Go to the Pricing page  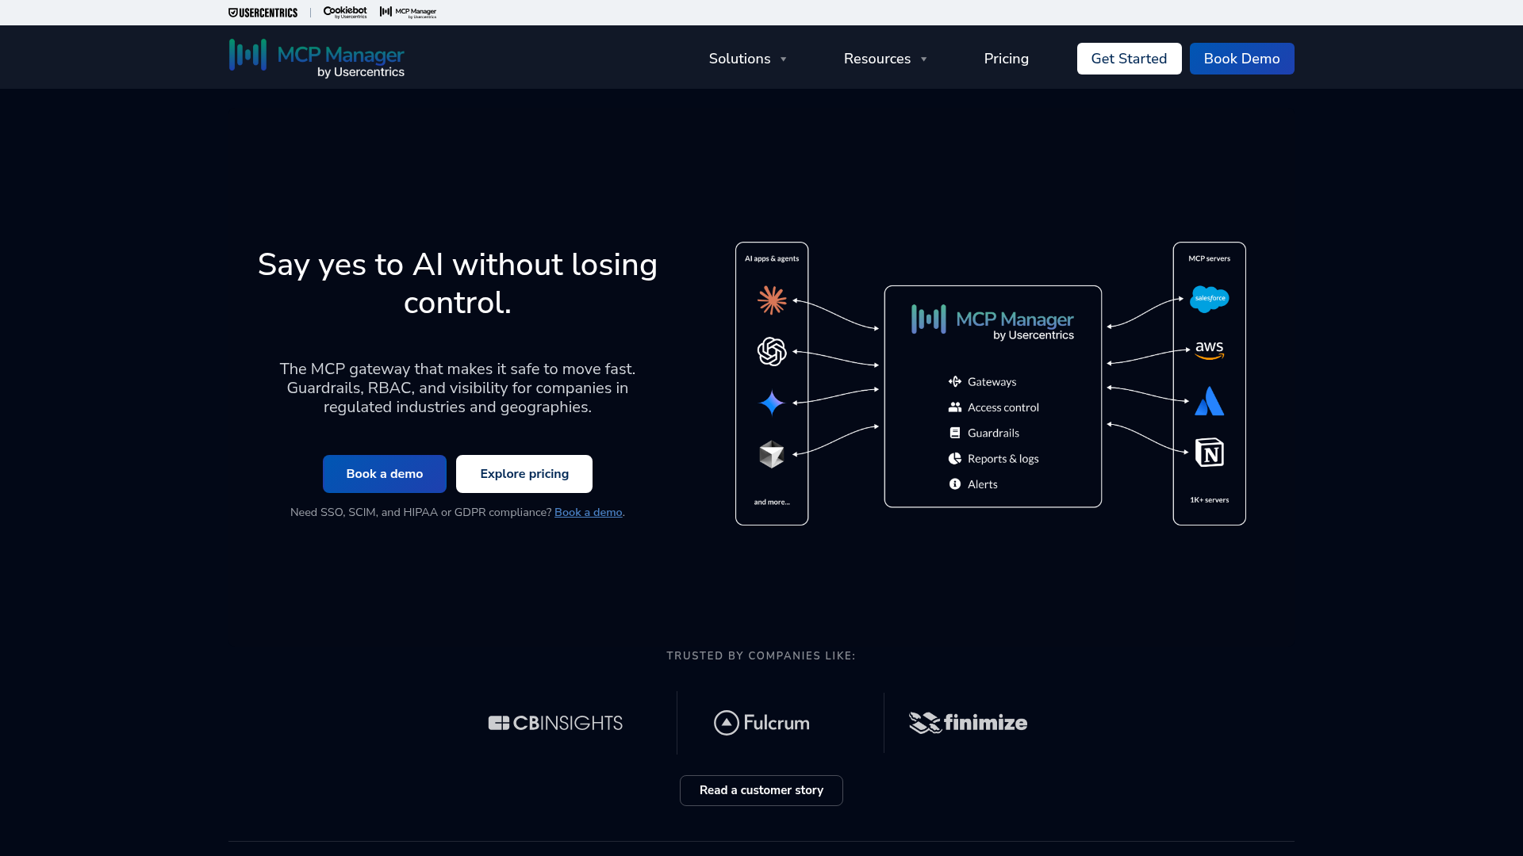point(1007,59)
